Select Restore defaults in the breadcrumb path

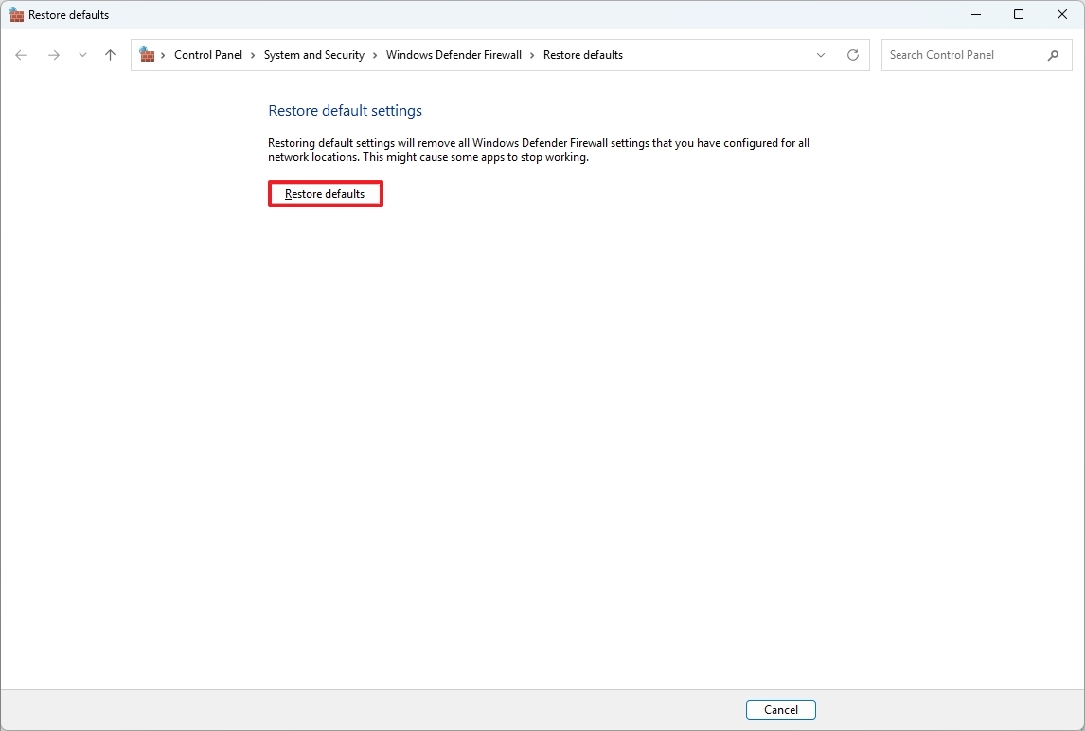pos(583,54)
